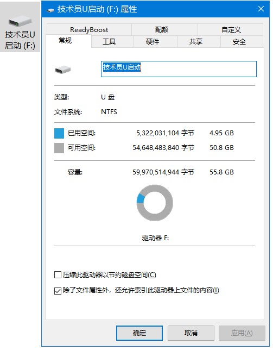Click the 59,970,514,944 字节 capacity value
This screenshot has width=273, height=350.
pos(163,172)
